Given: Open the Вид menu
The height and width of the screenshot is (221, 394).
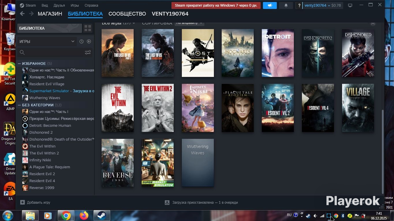Looking at the screenshot, I should [x=45, y=5].
